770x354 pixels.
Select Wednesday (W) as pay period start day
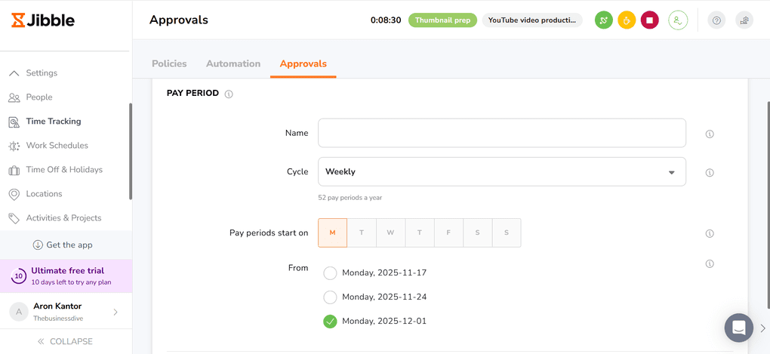click(390, 232)
